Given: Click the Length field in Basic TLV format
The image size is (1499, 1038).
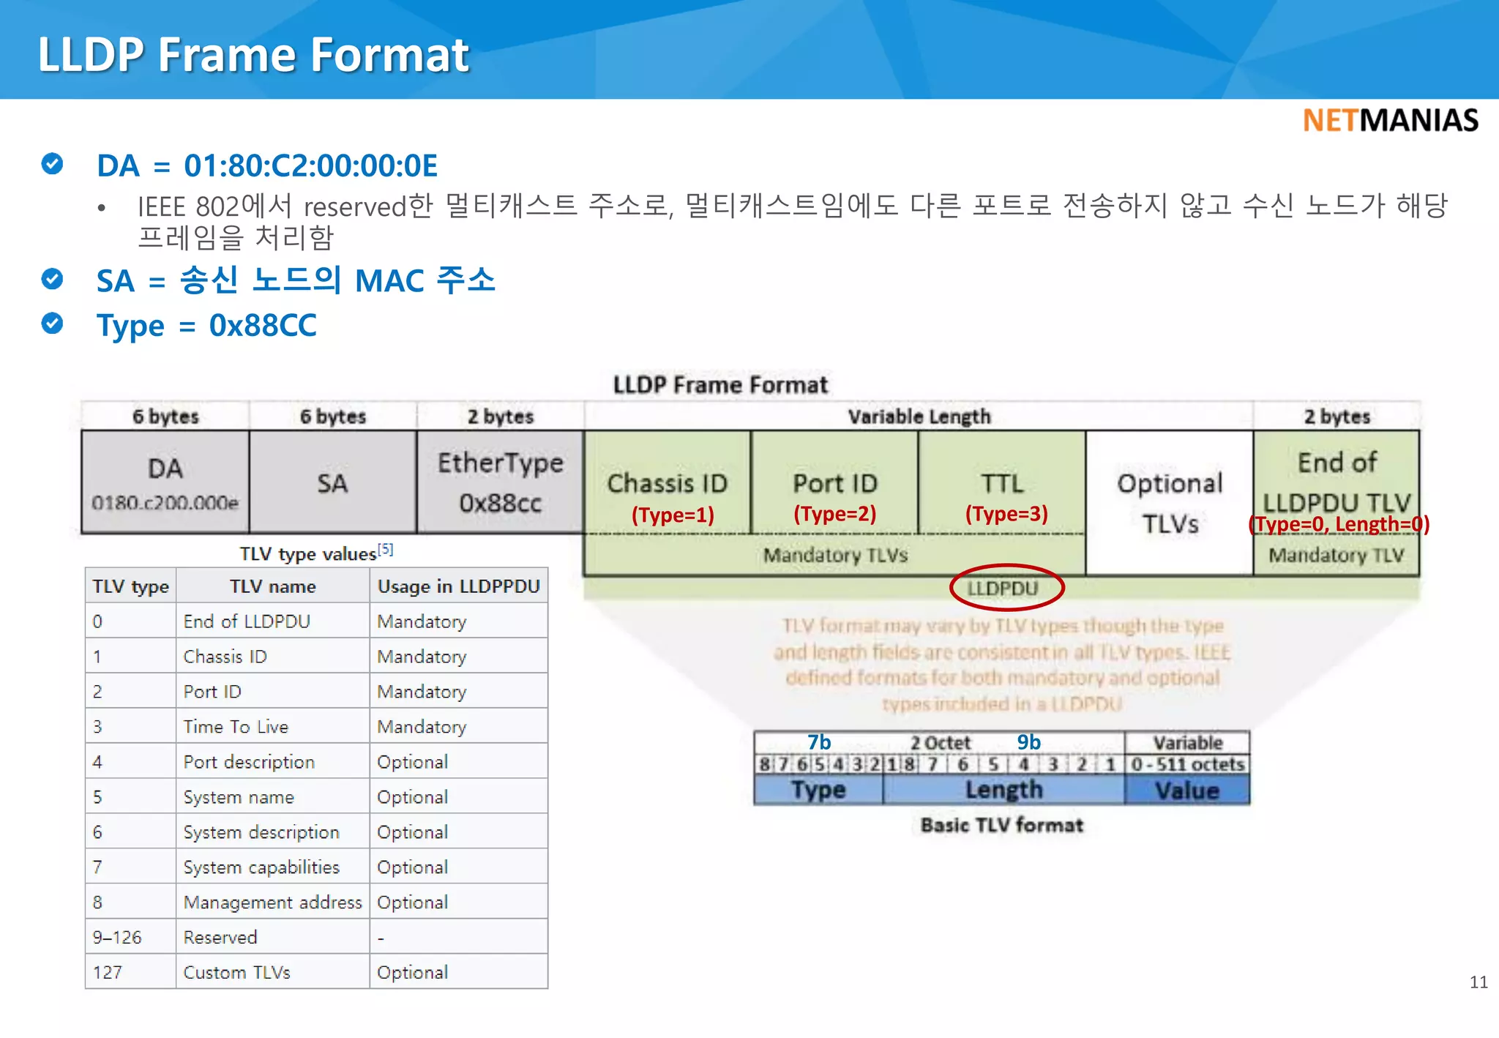Looking at the screenshot, I should coord(1003,790).
